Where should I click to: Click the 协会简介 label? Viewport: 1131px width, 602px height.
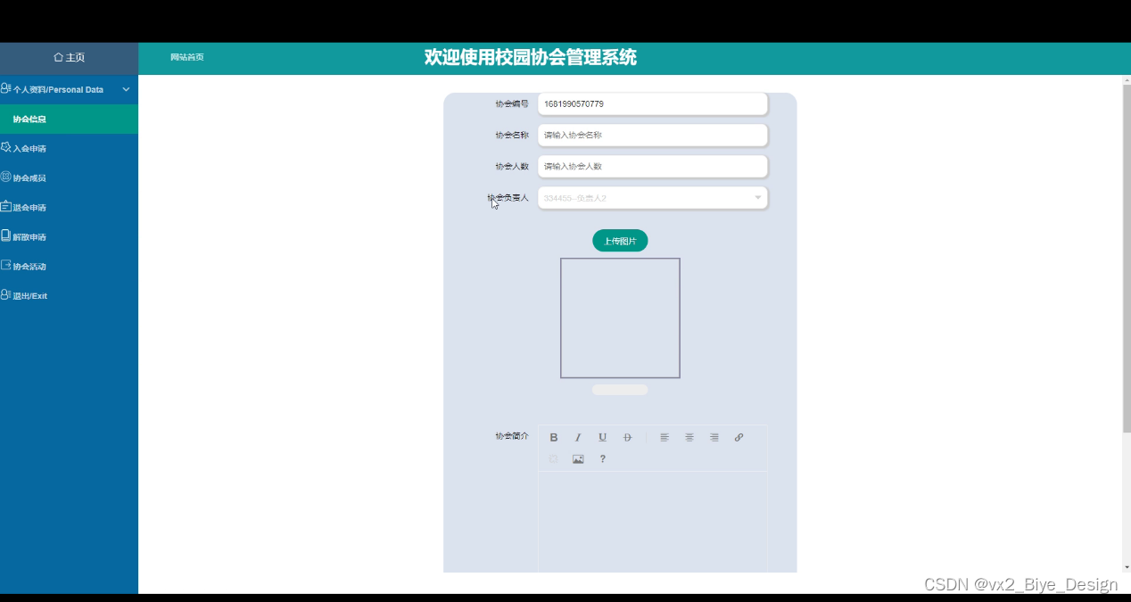click(x=512, y=436)
